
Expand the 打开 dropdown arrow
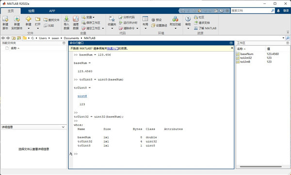[x=38, y=29]
